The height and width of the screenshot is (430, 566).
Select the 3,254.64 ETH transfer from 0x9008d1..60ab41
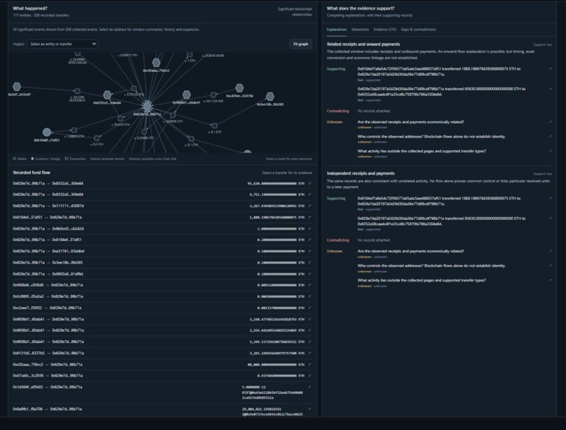[162, 330]
